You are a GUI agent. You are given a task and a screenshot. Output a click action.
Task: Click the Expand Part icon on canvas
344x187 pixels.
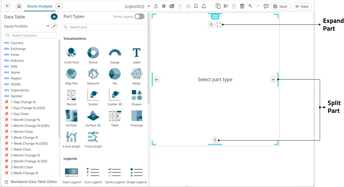(x=219, y=24)
